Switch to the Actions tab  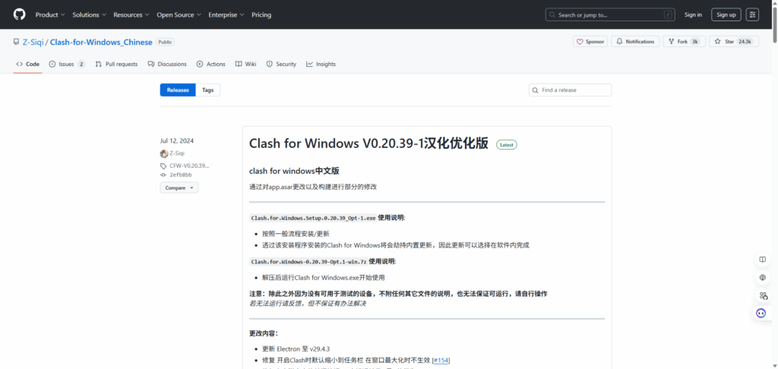(x=211, y=64)
